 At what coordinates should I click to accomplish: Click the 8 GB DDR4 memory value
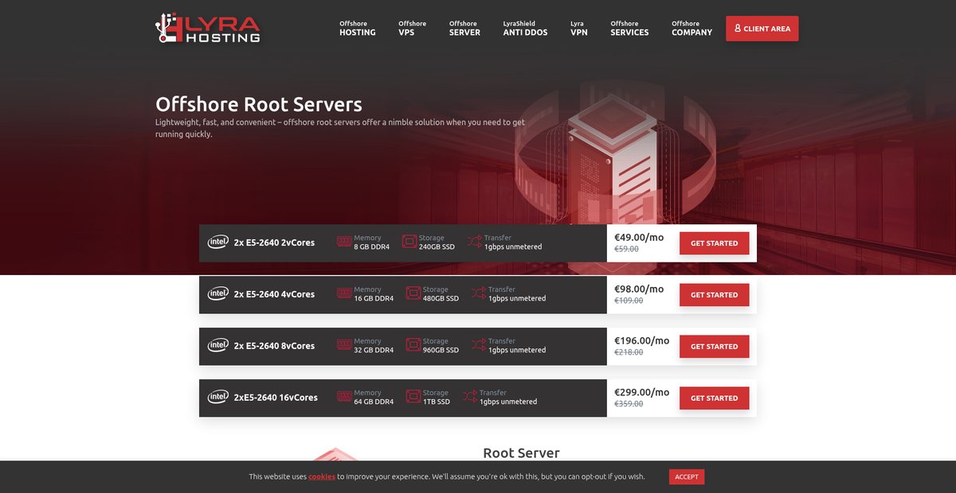tap(372, 246)
